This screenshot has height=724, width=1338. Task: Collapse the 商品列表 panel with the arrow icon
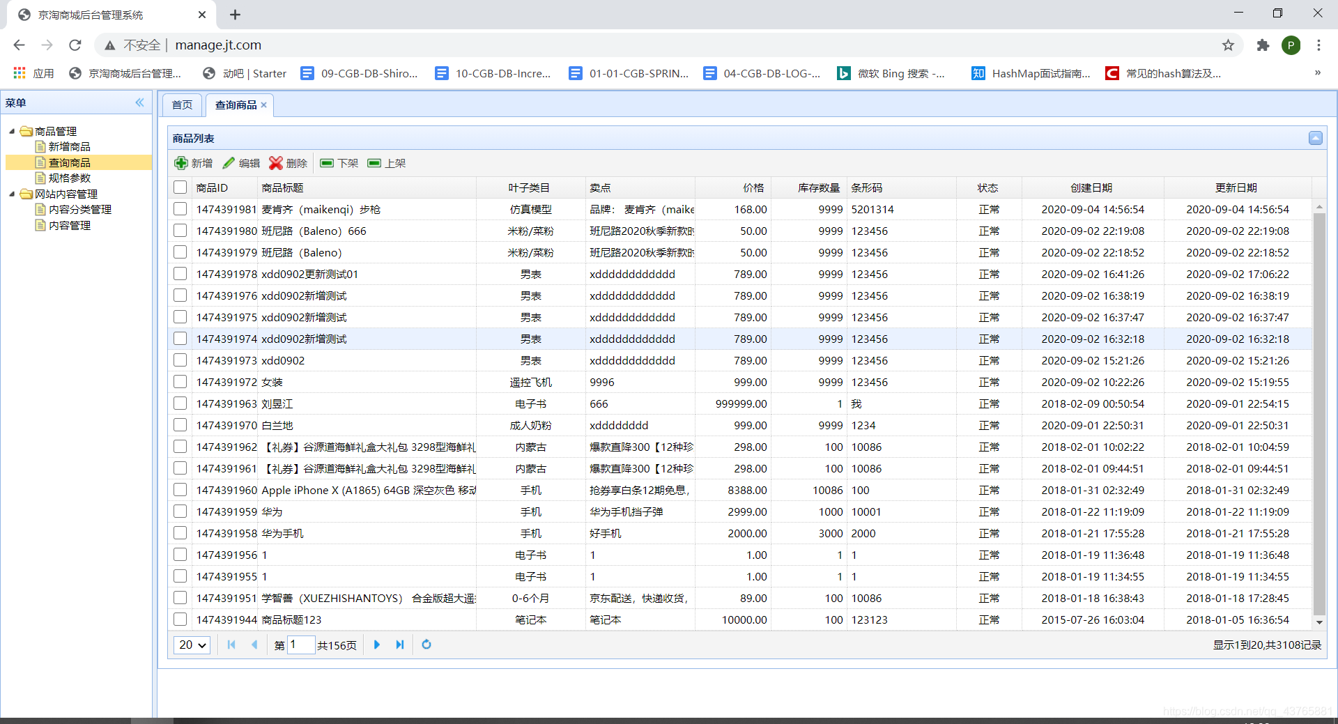(1316, 138)
